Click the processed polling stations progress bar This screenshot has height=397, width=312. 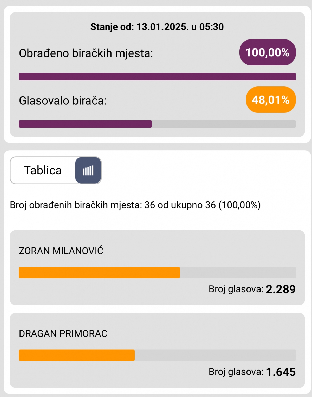coord(157,77)
